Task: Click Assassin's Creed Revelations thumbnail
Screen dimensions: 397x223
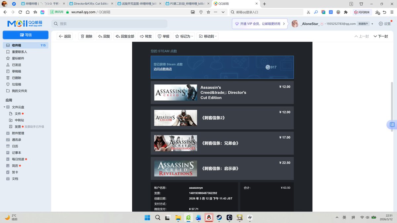Action: tap(176, 168)
